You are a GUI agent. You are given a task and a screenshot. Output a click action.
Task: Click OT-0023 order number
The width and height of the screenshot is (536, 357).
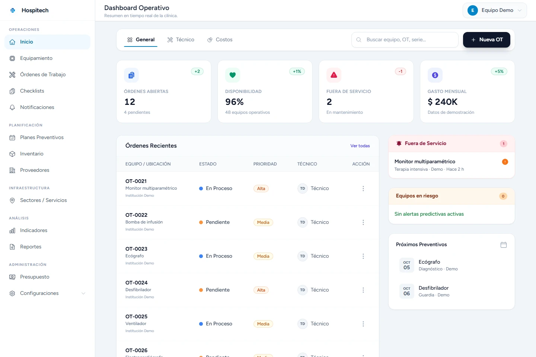(136, 249)
